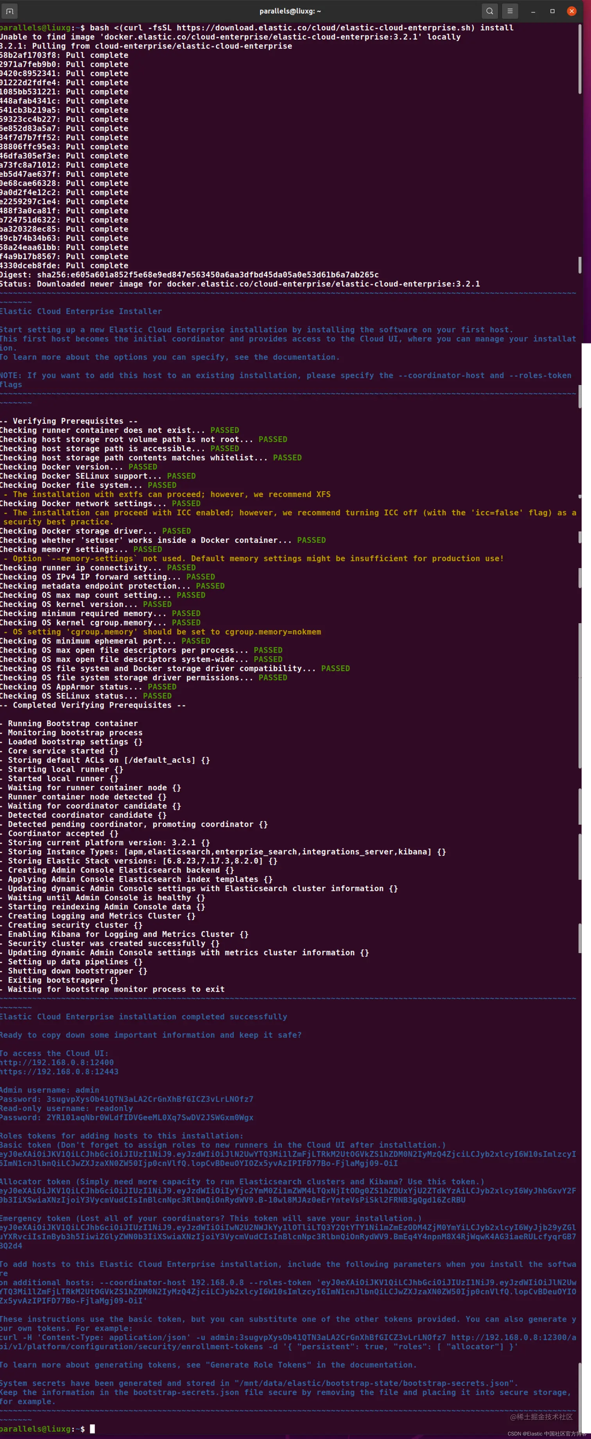The height and width of the screenshot is (1439, 591).
Task: Click the 'Status: Downloaded newer image' line
Action: (240, 284)
